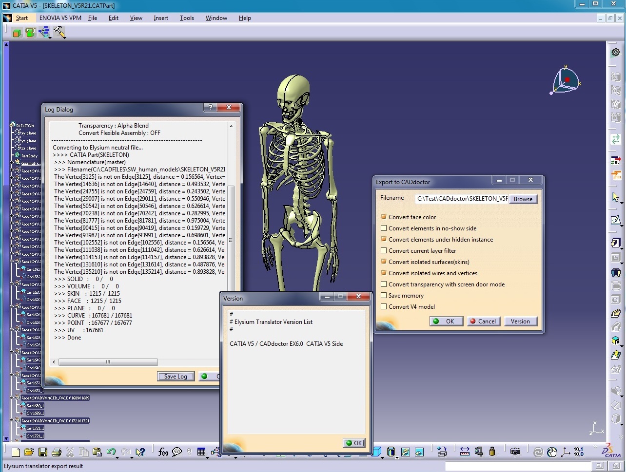Enable Convert V4 model checkbox
This screenshot has height=472, width=626.
pos(384,306)
